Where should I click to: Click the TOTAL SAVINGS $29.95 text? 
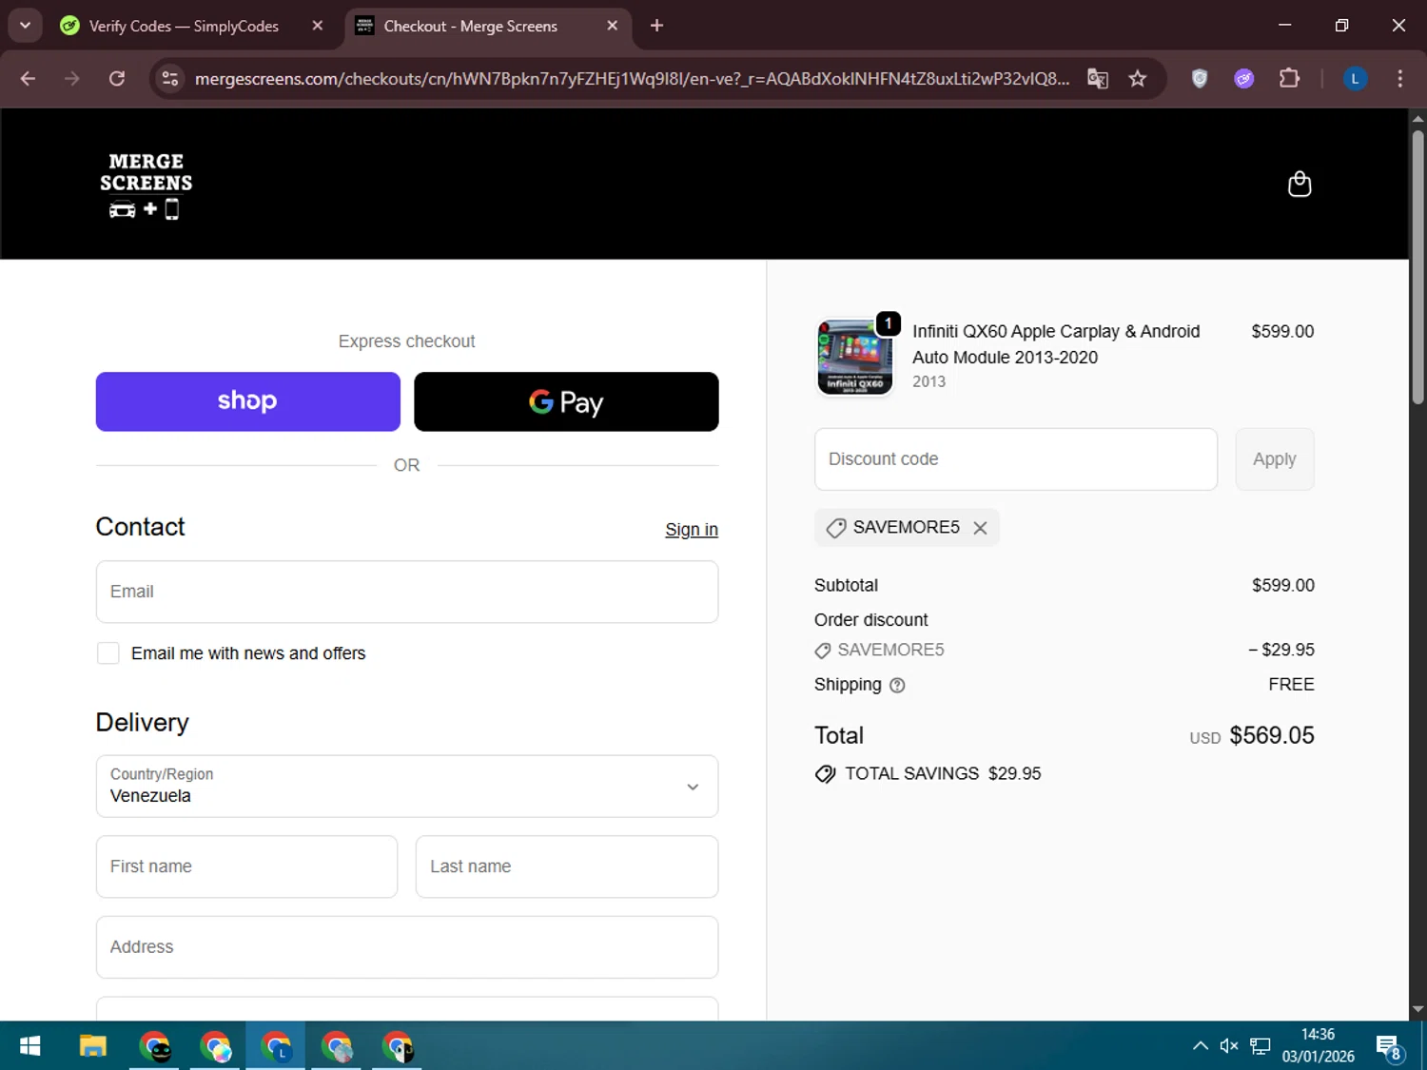943,774
